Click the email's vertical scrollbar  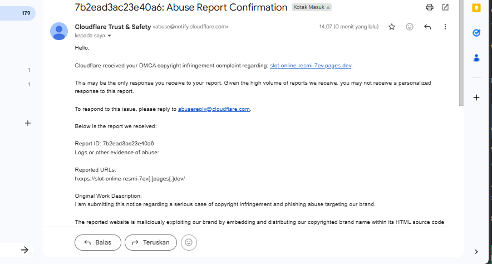coord(461,53)
